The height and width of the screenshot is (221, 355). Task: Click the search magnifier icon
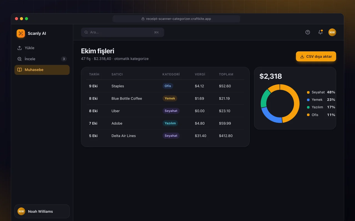pos(86,32)
